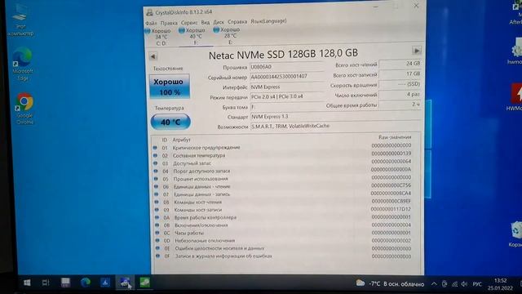522x294 pixels.
Task: Click the Raw-значения column header
Action: coord(395,137)
